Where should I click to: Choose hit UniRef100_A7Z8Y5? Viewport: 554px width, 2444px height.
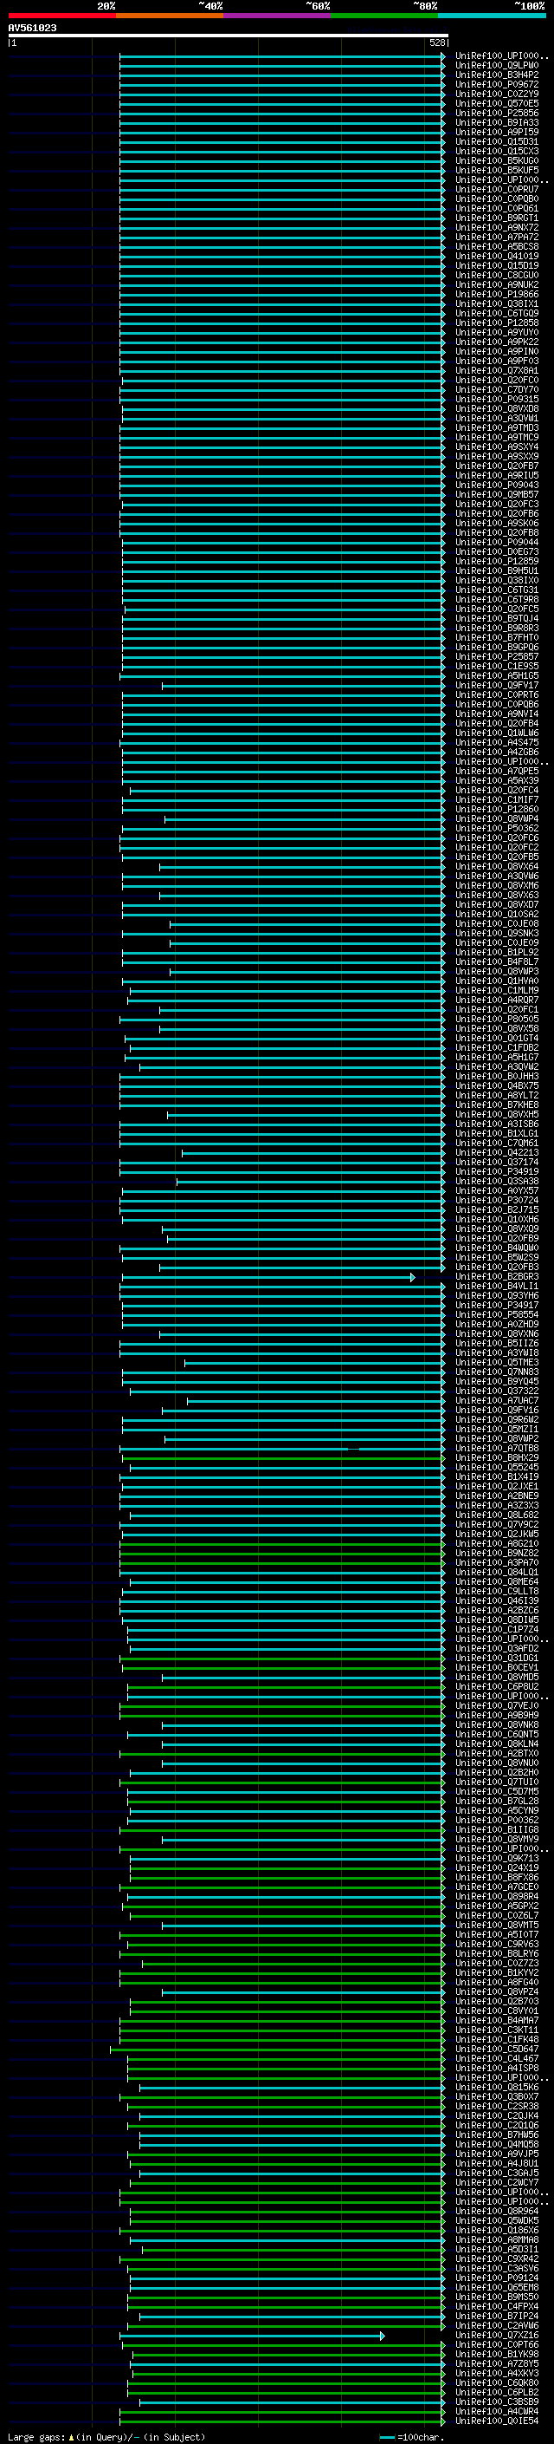coord(497,2363)
